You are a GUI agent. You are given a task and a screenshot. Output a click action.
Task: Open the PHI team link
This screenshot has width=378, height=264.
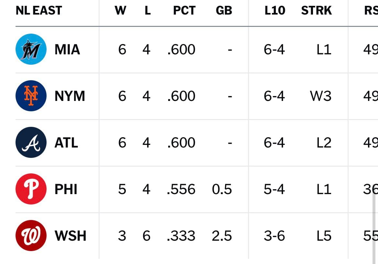click(x=66, y=189)
